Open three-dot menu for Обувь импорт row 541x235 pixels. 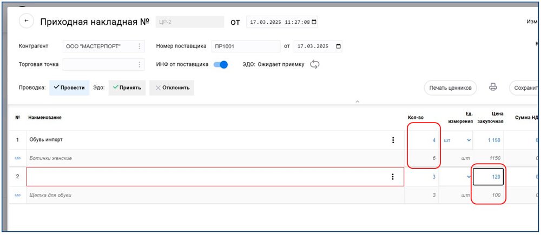click(x=393, y=140)
